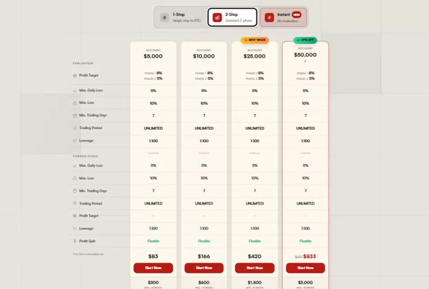Click the BEST VALUE badge
The width and height of the screenshot is (429, 289).
[254, 40]
